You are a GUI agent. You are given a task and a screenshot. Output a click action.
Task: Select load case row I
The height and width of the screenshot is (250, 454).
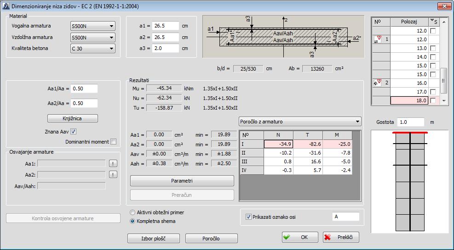click(252, 144)
